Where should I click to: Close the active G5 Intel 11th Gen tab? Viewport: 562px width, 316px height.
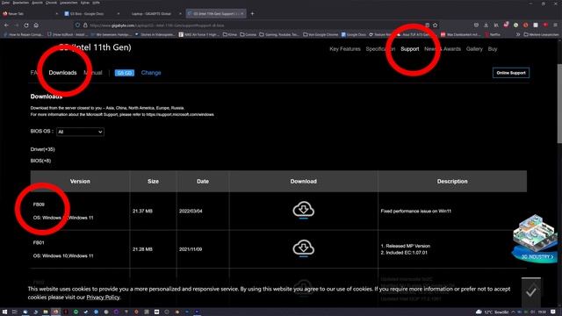point(242,14)
